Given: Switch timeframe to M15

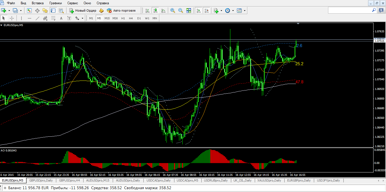Looking at the screenshot, I should [x=107, y=18].
